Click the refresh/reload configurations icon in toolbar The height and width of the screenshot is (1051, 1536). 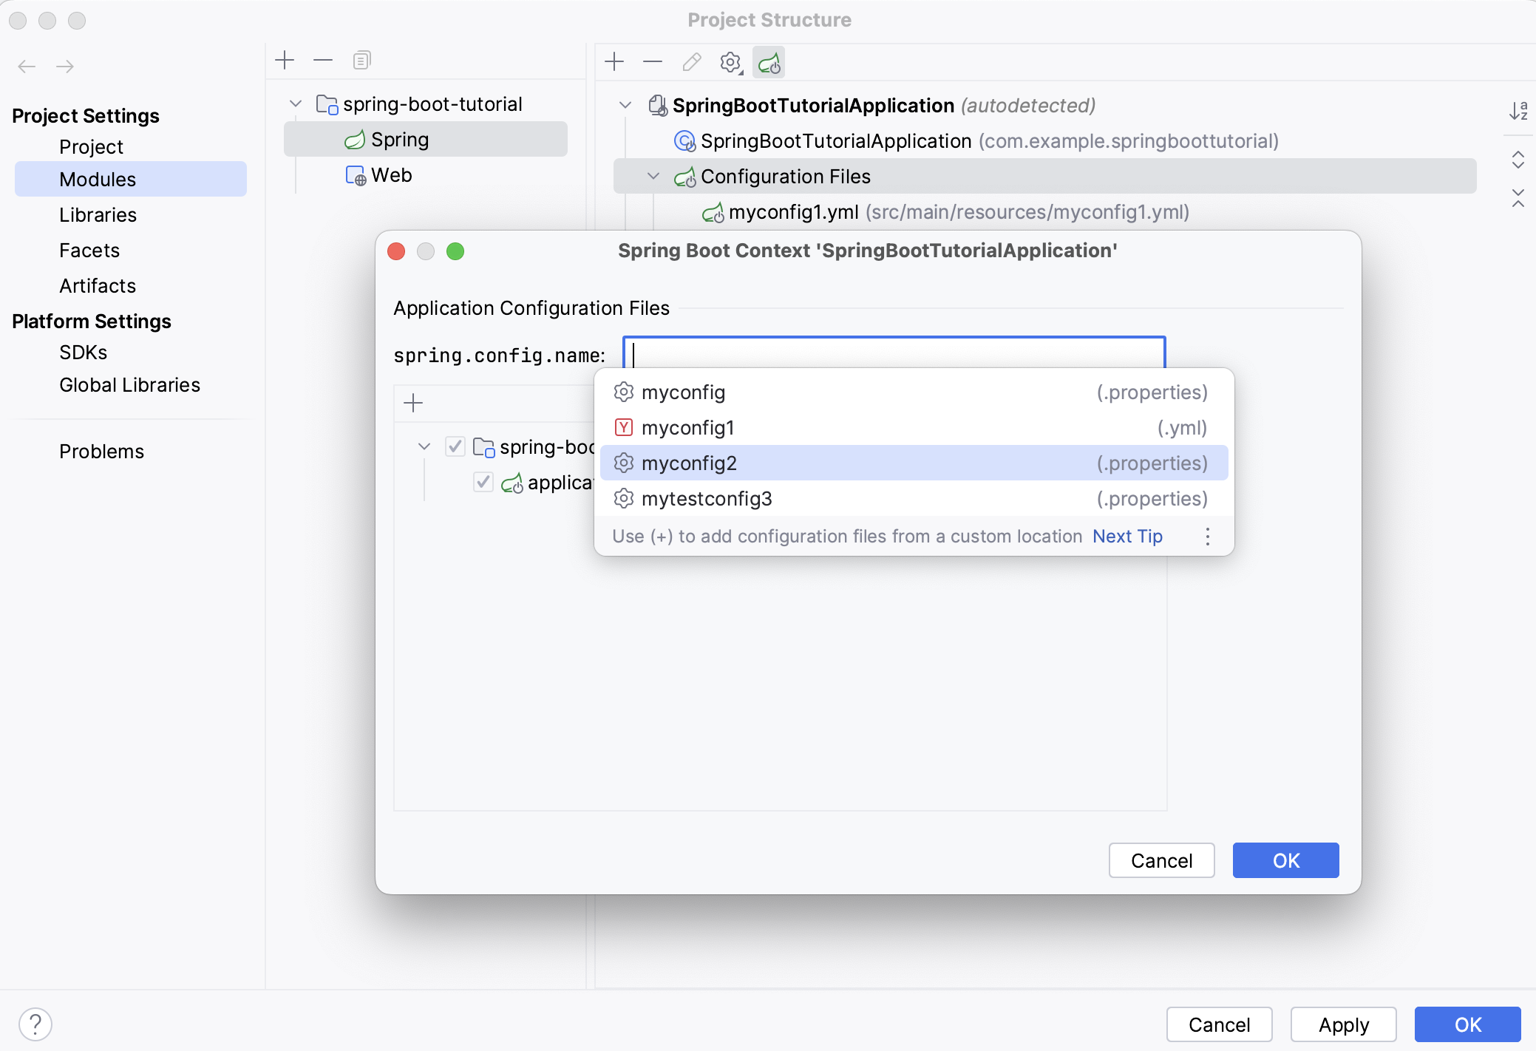[x=768, y=62]
